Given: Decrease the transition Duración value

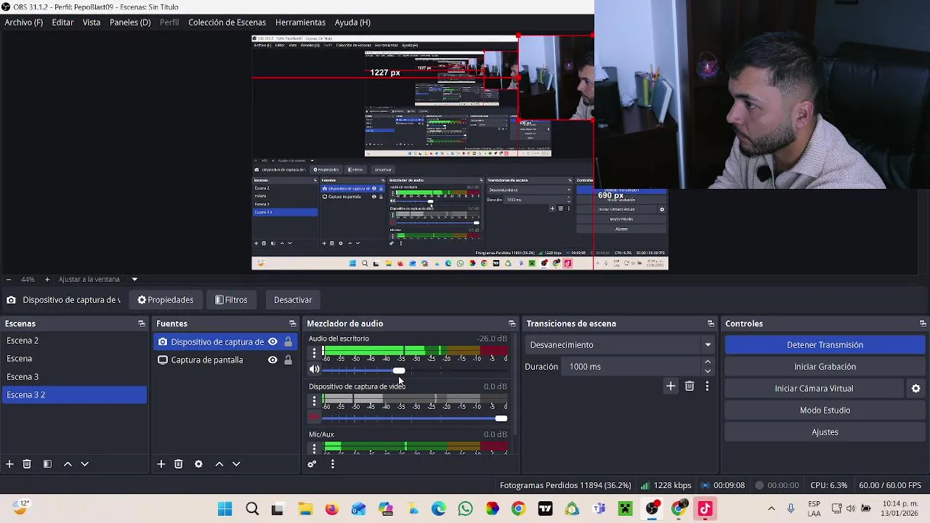Looking at the screenshot, I should [x=708, y=371].
